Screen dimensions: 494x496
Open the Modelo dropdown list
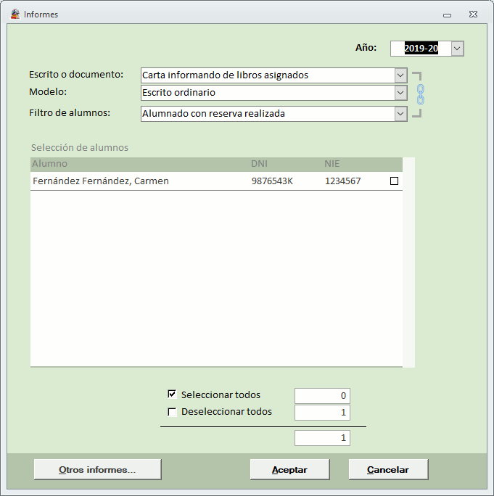[400, 93]
